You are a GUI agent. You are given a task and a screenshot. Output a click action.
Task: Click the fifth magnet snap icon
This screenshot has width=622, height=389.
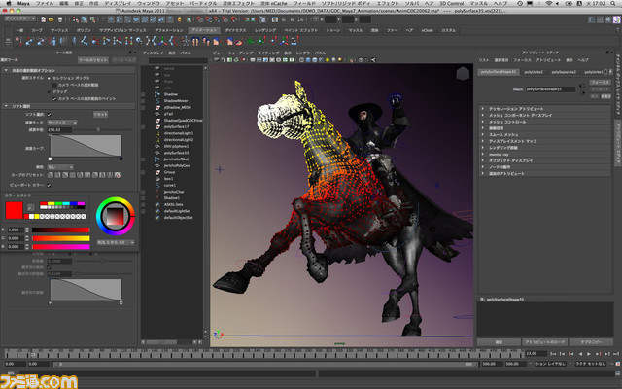pos(234,19)
